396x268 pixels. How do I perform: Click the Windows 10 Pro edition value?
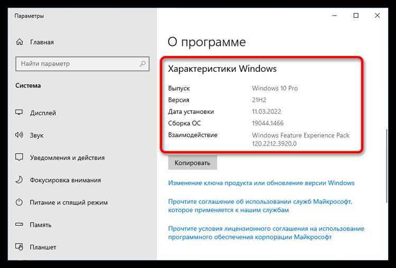pos(275,88)
